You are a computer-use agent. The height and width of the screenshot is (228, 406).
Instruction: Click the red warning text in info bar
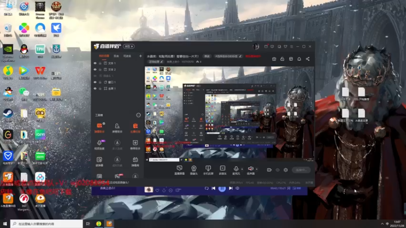[253, 56]
